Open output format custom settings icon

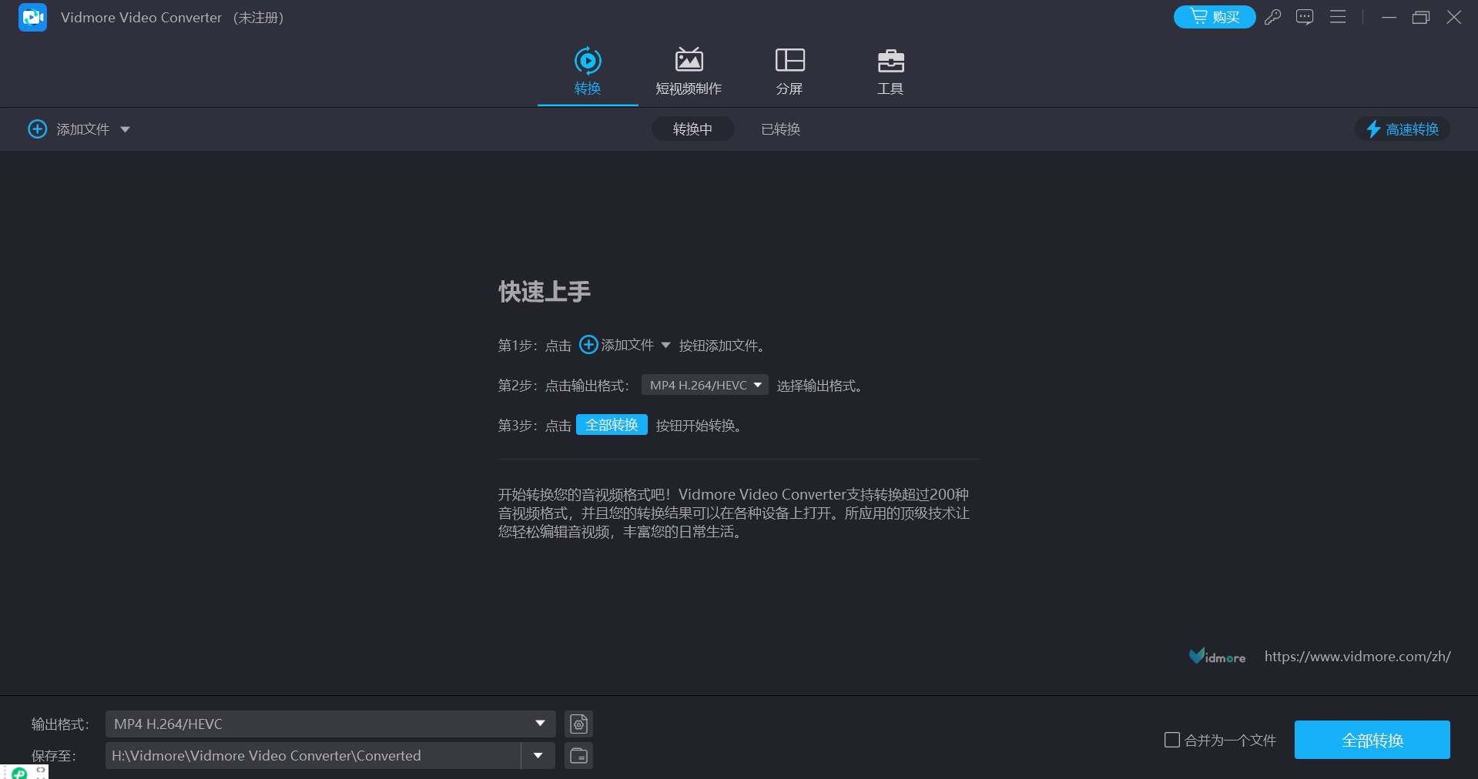pyautogui.click(x=578, y=724)
